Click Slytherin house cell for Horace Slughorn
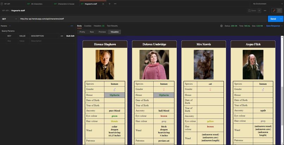 click(x=115, y=95)
